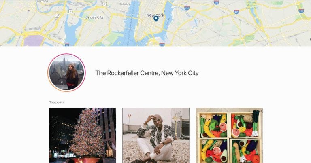Click the Interstate 295 shield on the map

pos(301,11)
